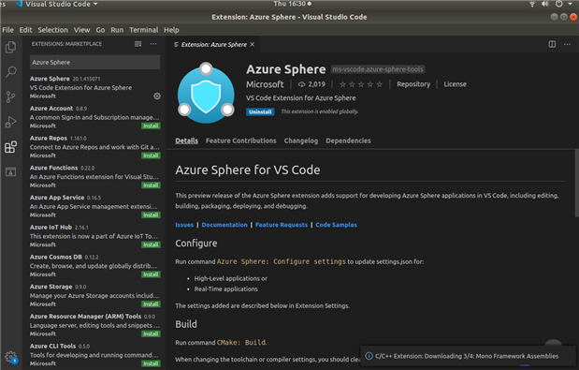Clear extensions search results icon

138,44
